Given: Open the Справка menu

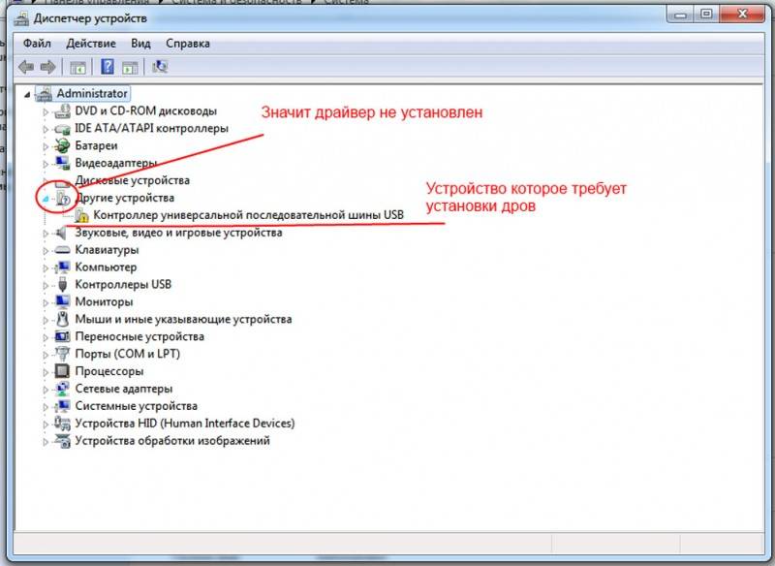Looking at the screenshot, I should pyautogui.click(x=188, y=44).
